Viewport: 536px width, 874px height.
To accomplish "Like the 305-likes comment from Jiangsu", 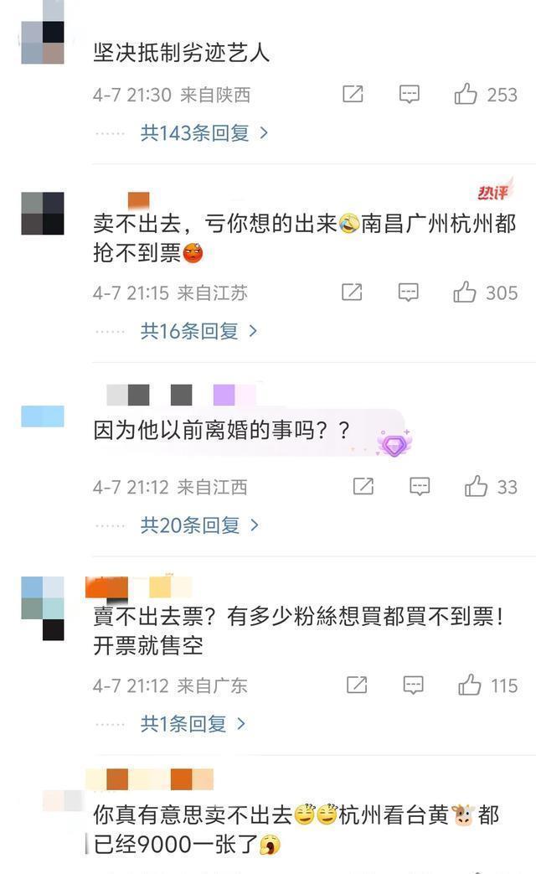I will click(x=465, y=292).
